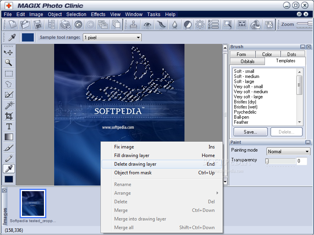Click the Undo circular arrow icon

pyautogui.click(x=78, y=25)
